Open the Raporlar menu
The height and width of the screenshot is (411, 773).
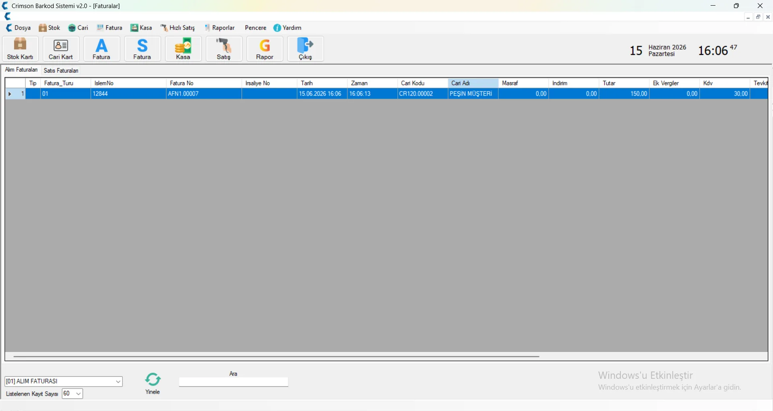[219, 28]
